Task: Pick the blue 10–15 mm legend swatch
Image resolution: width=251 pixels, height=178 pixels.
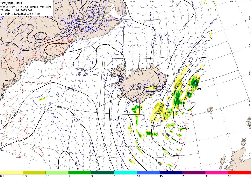Action: [x=148, y=172]
